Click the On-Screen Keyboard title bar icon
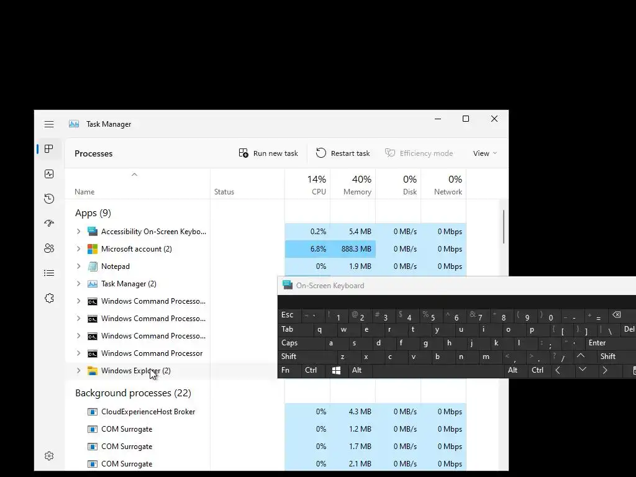The image size is (636, 477). 288,285
